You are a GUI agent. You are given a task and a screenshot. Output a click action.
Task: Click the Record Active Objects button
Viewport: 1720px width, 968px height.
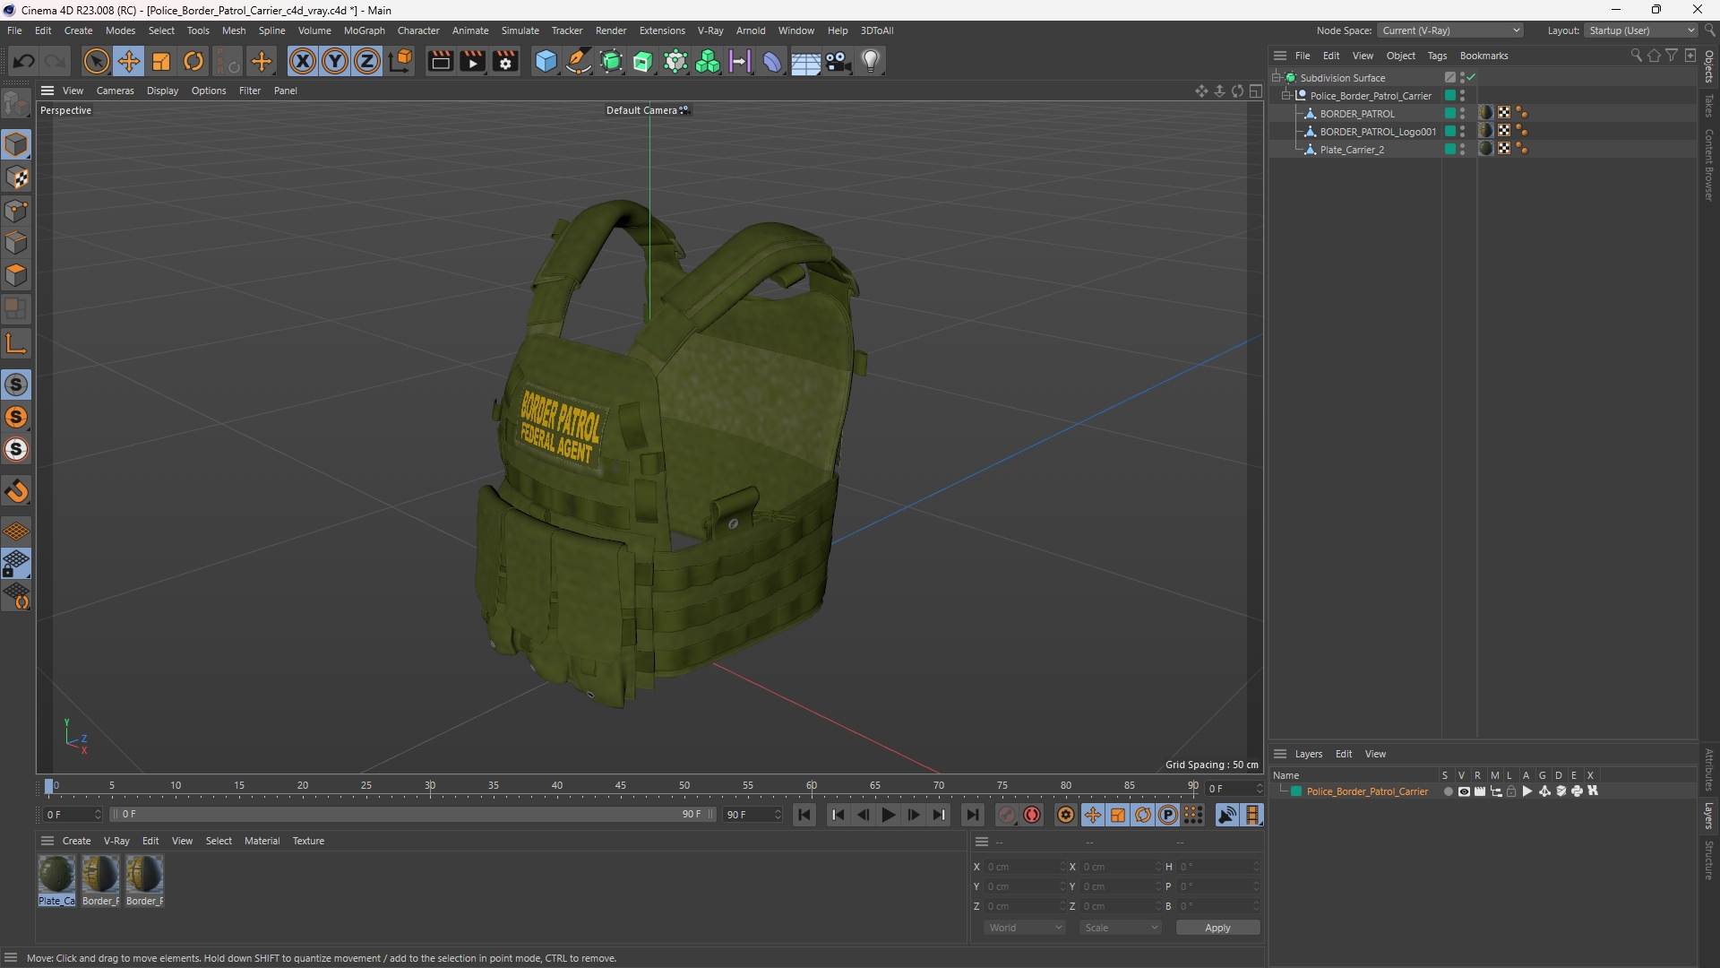pos(1007,815)
